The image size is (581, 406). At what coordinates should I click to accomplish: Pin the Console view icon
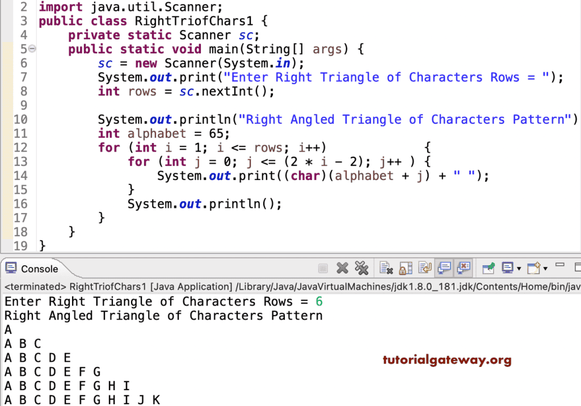coord(489,268)
